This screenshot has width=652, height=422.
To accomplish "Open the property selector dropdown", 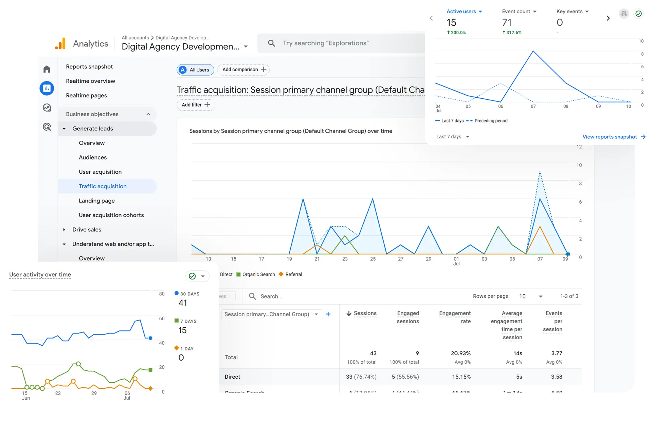I will tap(246, 46).
